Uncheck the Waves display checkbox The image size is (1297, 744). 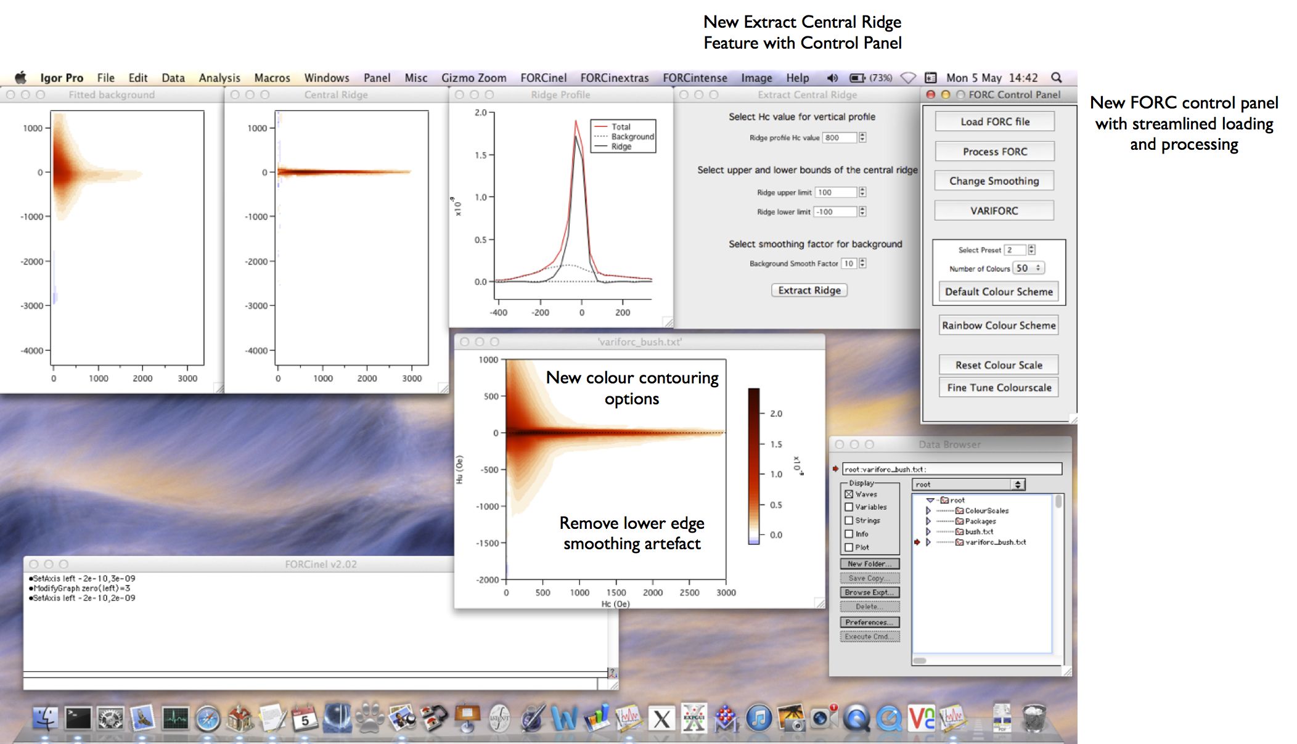click(849, 494)
